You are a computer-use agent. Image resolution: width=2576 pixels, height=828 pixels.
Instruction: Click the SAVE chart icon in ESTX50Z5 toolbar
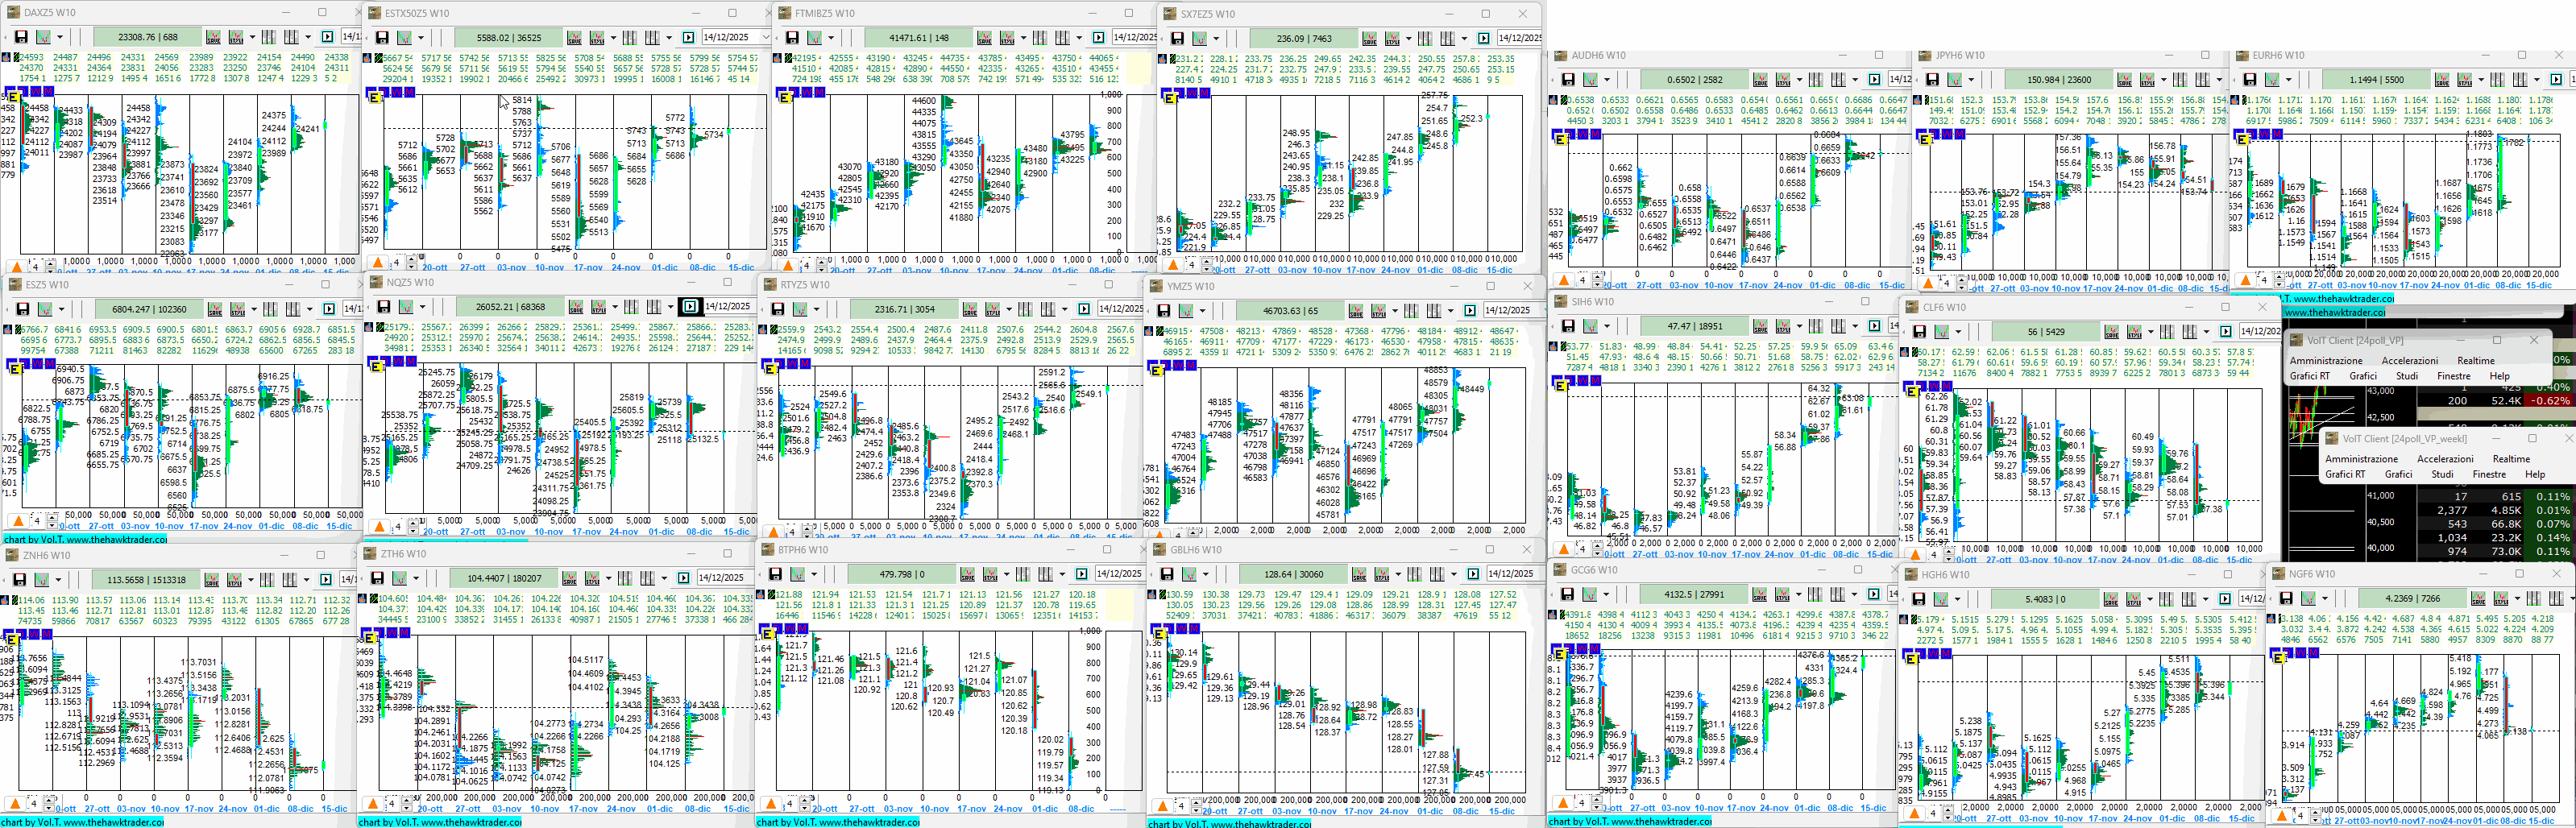(x=574, y=38)
